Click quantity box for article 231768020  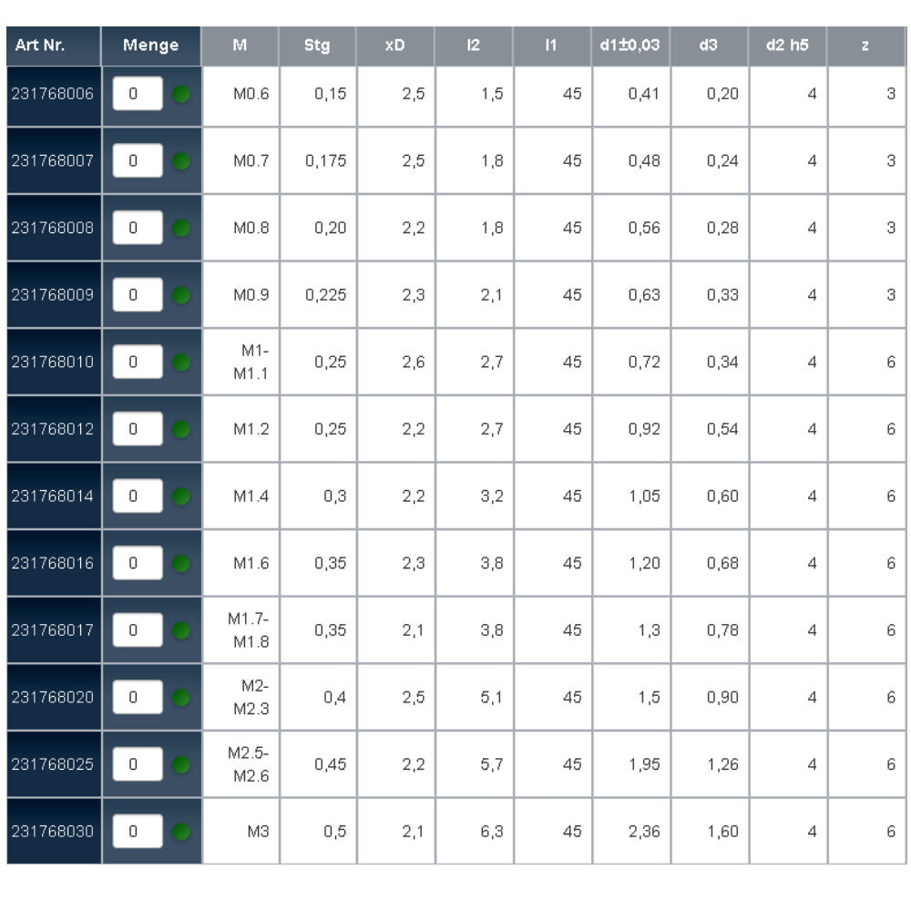(x=137, y=698)
